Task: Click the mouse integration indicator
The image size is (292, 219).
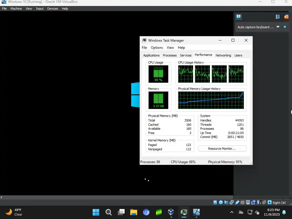Action: pos(264,202)
